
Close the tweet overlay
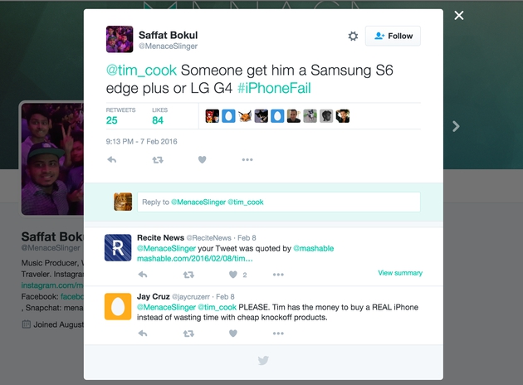[459, 16]
